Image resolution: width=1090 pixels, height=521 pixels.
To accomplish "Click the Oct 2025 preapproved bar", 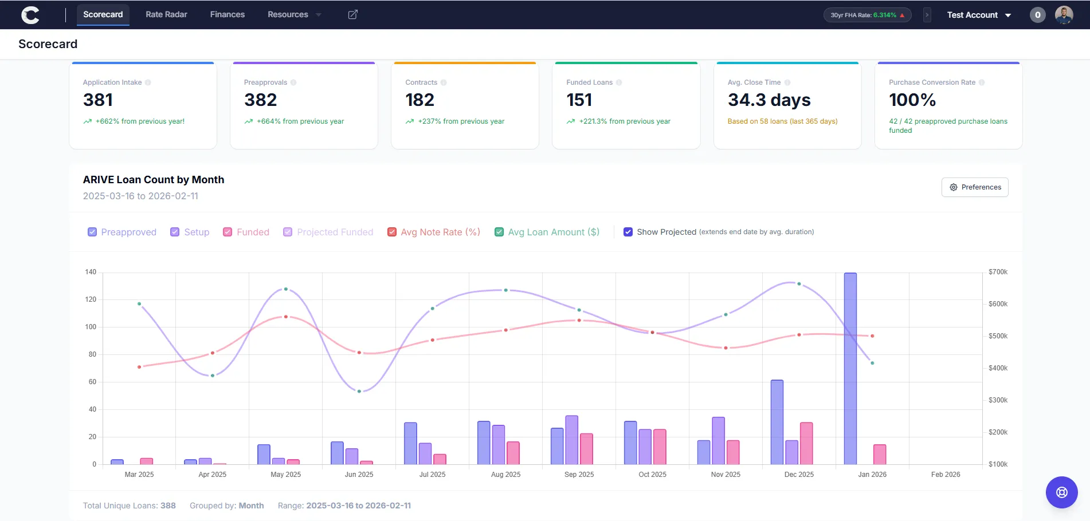I will [630, 443].
